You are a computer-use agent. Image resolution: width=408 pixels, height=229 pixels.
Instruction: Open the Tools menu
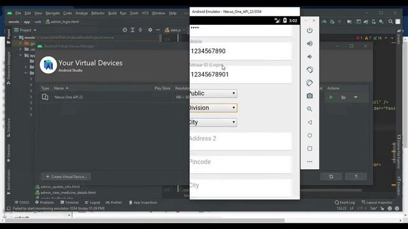click(x=134, y=13)
